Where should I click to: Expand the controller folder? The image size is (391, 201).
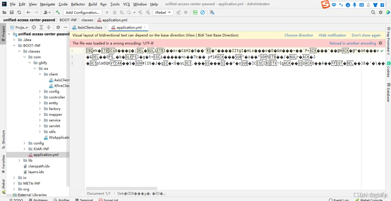[40, 97]
